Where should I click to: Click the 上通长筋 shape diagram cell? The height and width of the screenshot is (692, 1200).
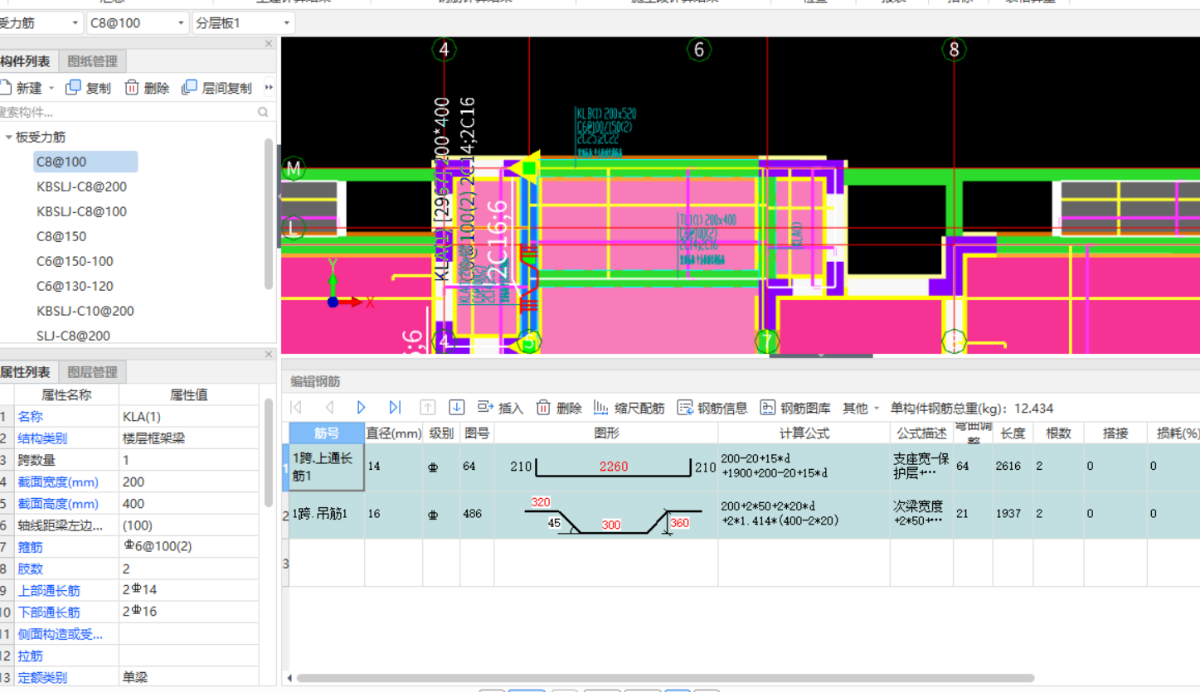tap(606, 467)
